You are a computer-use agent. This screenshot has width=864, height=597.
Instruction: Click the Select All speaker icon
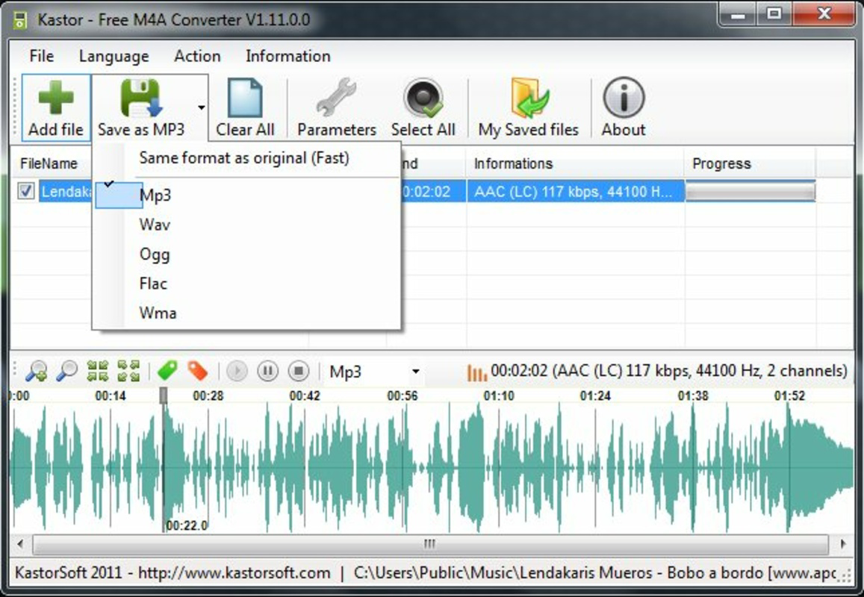[x=423, y=98]
